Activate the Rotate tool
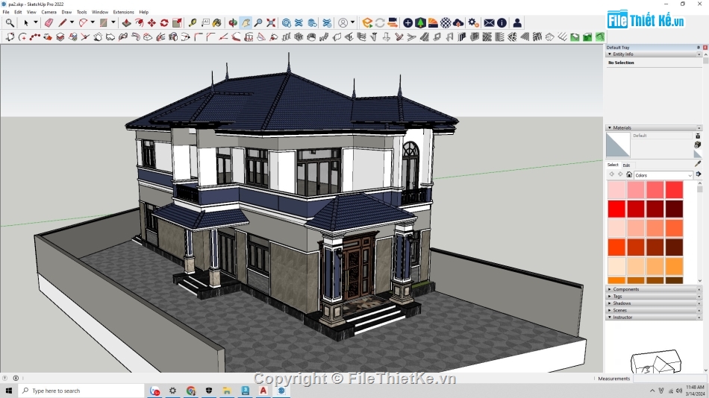 click(x=164, y=22)
